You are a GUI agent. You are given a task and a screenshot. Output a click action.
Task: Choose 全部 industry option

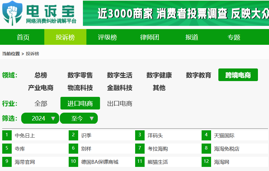pyautogui.click(x=41, y=103)
